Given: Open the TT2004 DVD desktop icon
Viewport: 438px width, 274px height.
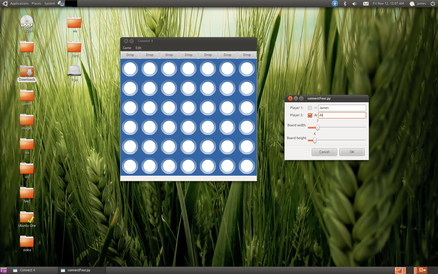Looking at the screenshot, I should tap(27, 22).
